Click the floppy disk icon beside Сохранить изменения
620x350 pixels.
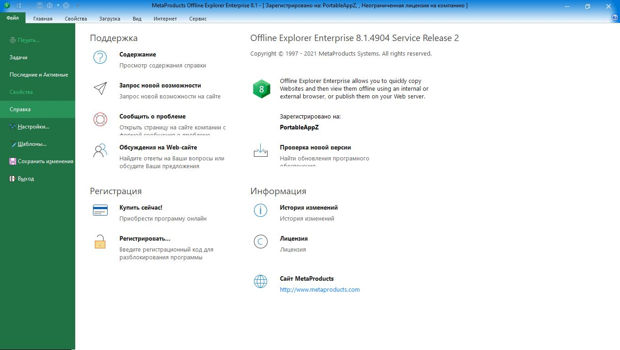(13, 161)
